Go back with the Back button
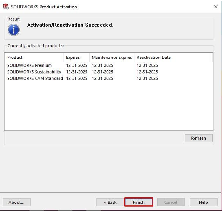The height and width of the screenshot is (211, 222). click(110, 202)
